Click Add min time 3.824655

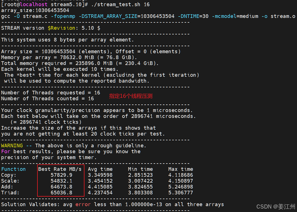coord(140,187)
